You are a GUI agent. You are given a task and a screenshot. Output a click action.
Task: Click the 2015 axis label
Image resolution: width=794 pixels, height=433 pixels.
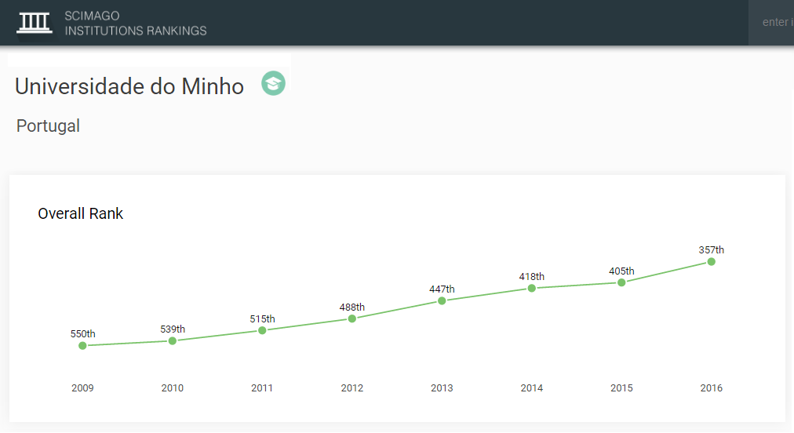(621, 388)
